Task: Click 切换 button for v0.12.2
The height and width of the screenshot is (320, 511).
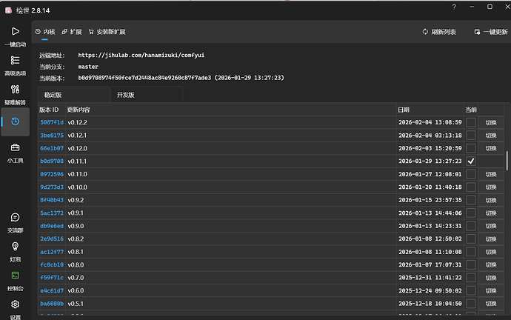Action: (x=491, y=122)
